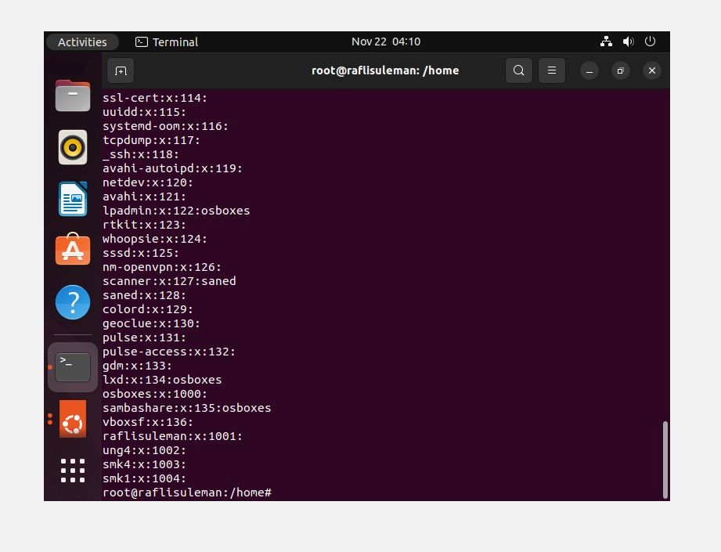The image size is (721, 552).
Task: Open the Terminal app menu in top bar
Action: click(167, 41)
